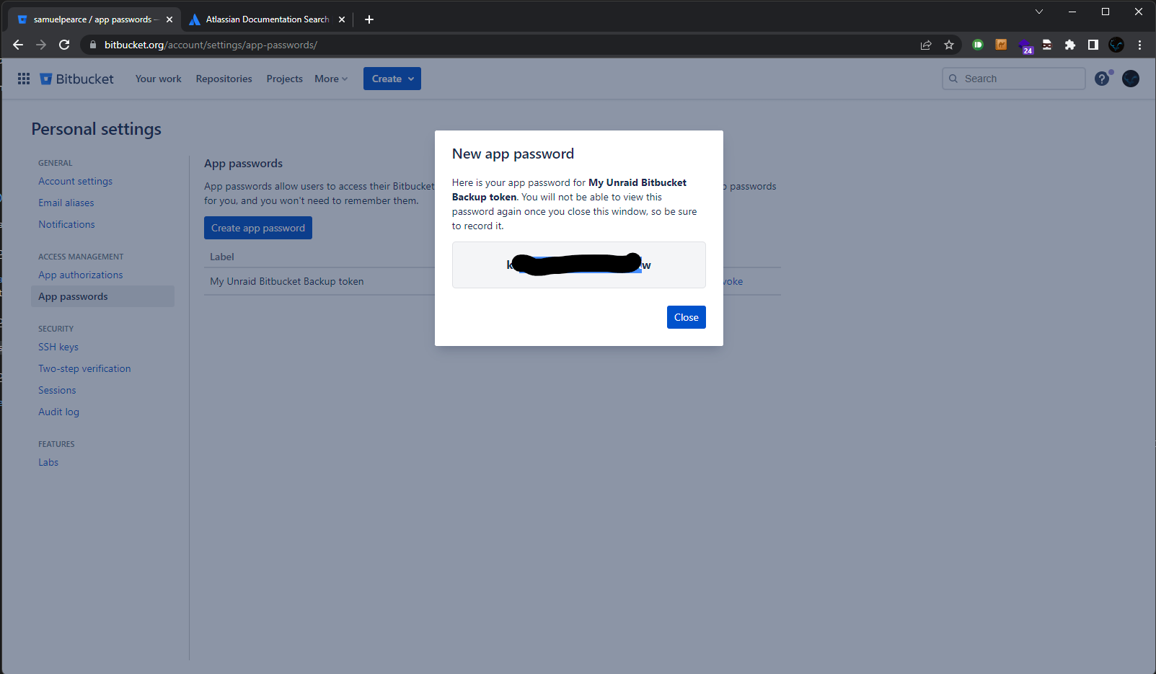1156x674 pixels.
Task: Open Notifications settings
Action: pos(66,224)
